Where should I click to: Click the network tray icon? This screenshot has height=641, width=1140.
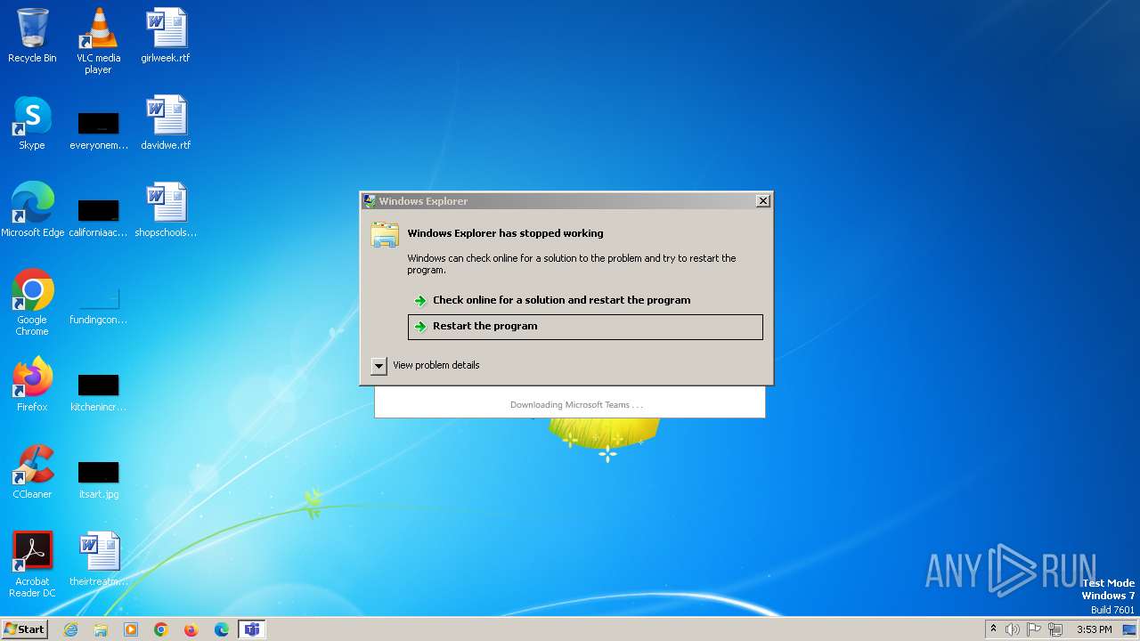[x=1055, y=629]
